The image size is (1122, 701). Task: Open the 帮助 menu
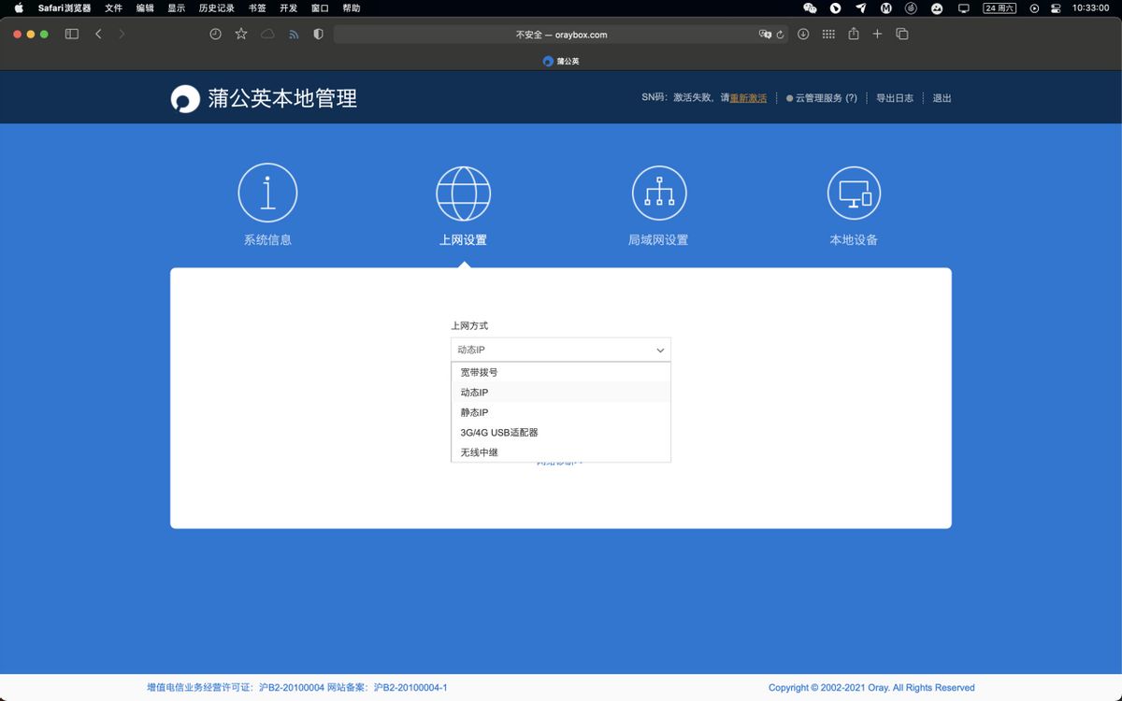(352, 8)
